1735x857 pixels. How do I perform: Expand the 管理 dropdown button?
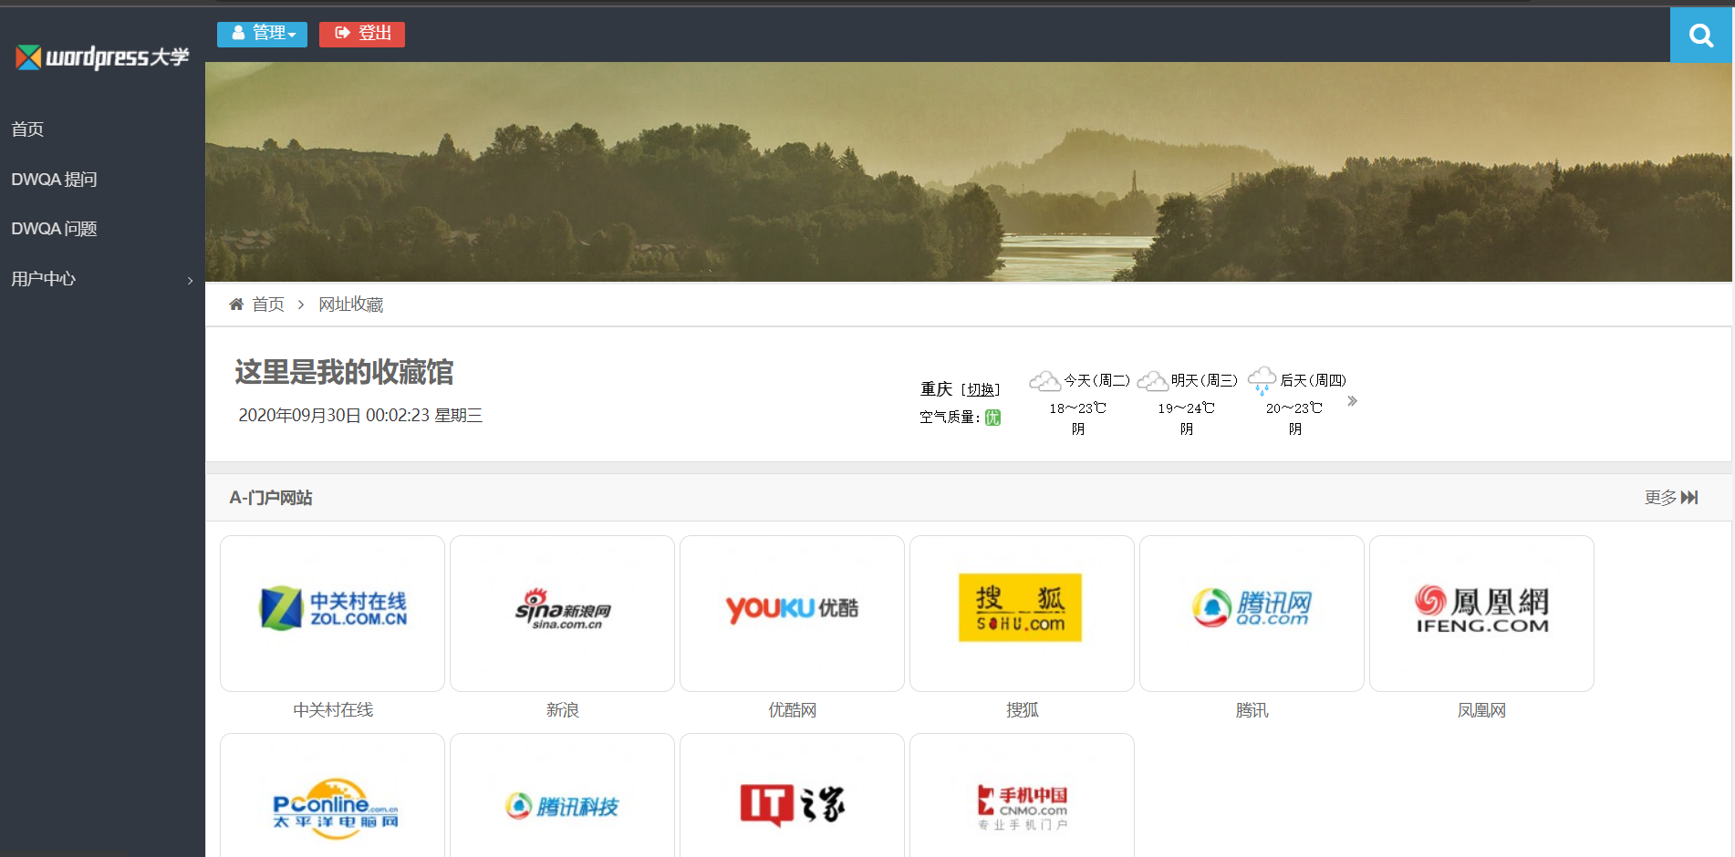[x=262, y=34]
